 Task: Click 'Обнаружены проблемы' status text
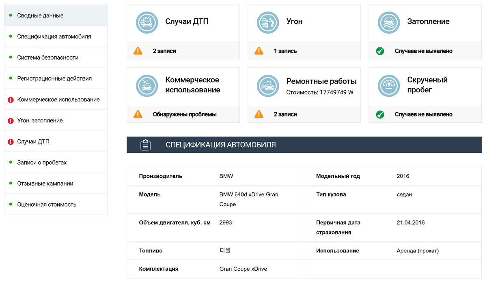(x=185, y=114)
